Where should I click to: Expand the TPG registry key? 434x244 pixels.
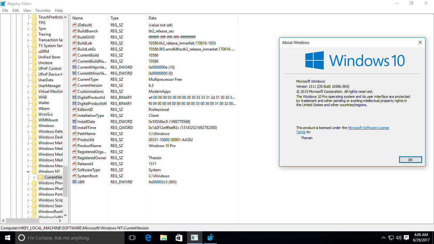[x=28, y=23]
